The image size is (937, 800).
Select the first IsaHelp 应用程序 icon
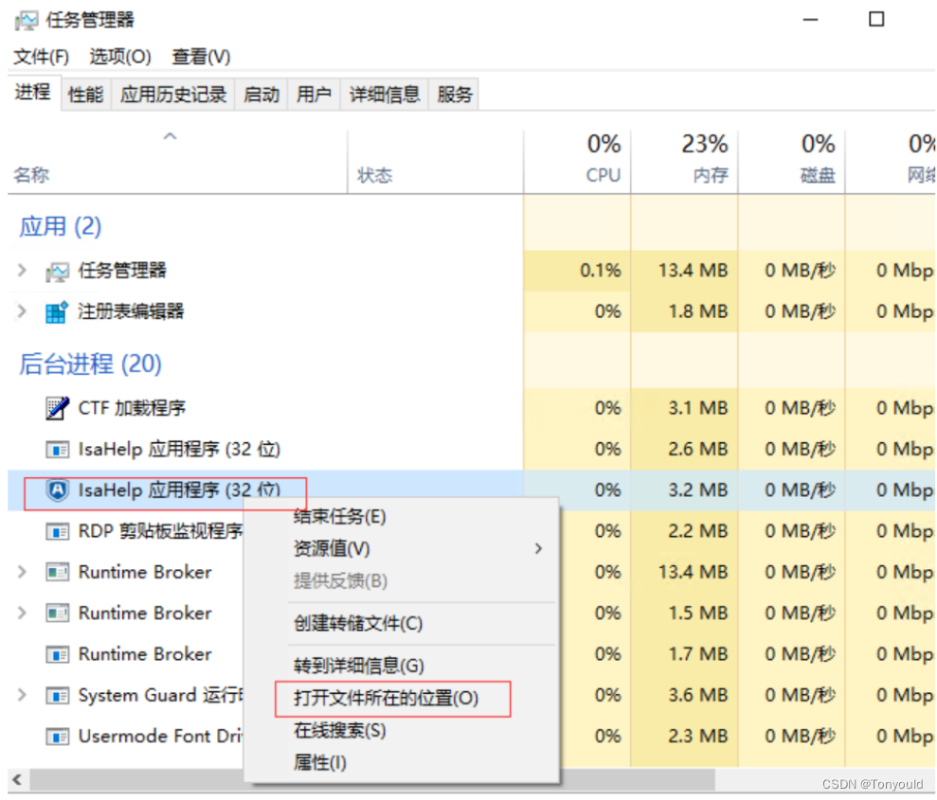(59, 449)
